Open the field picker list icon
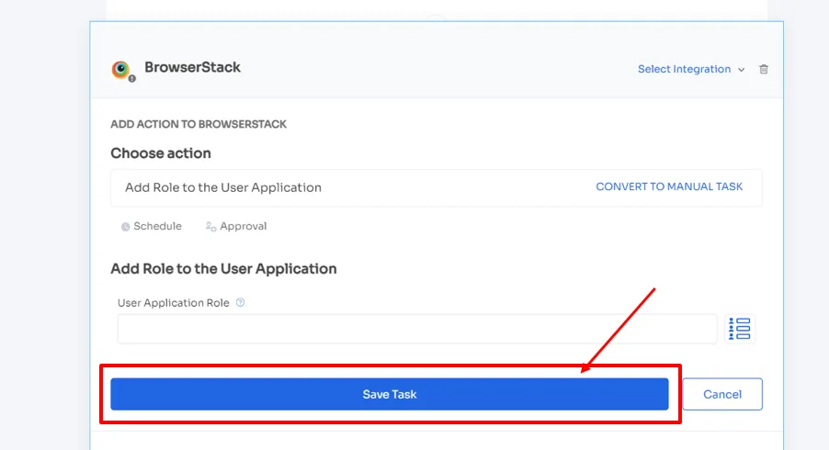This screenshot has width=829, height=450. [x=739, y=329]
